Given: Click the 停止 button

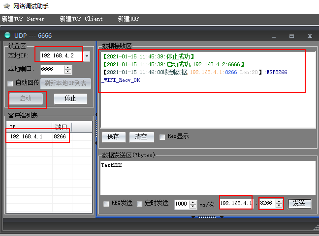Looking at the screenshot, I should coord(70,99).
